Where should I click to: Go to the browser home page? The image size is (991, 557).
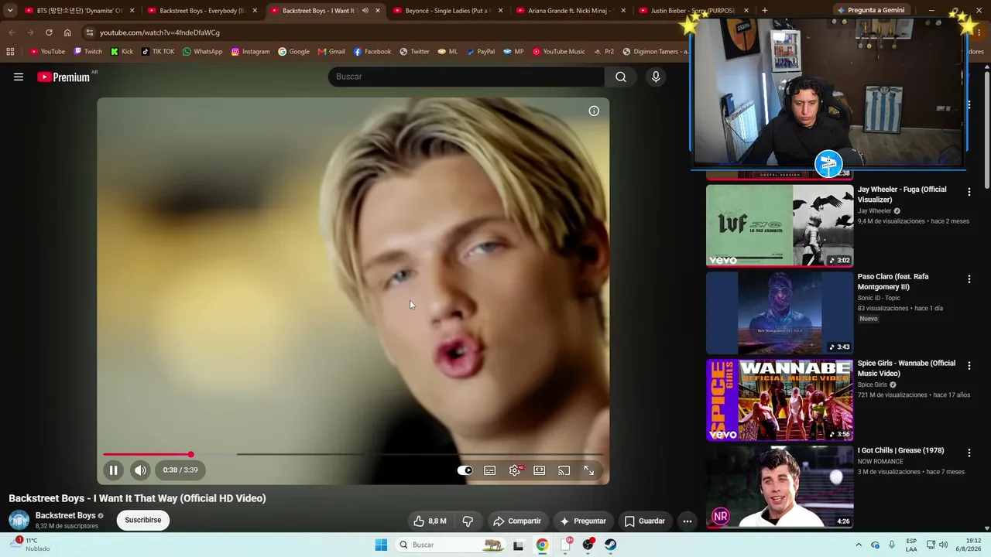coord(67,32)
